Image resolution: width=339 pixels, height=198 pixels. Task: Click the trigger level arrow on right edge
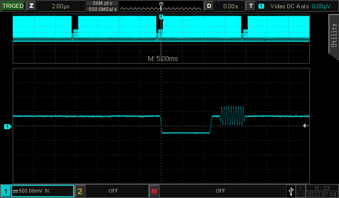(306, 126)
